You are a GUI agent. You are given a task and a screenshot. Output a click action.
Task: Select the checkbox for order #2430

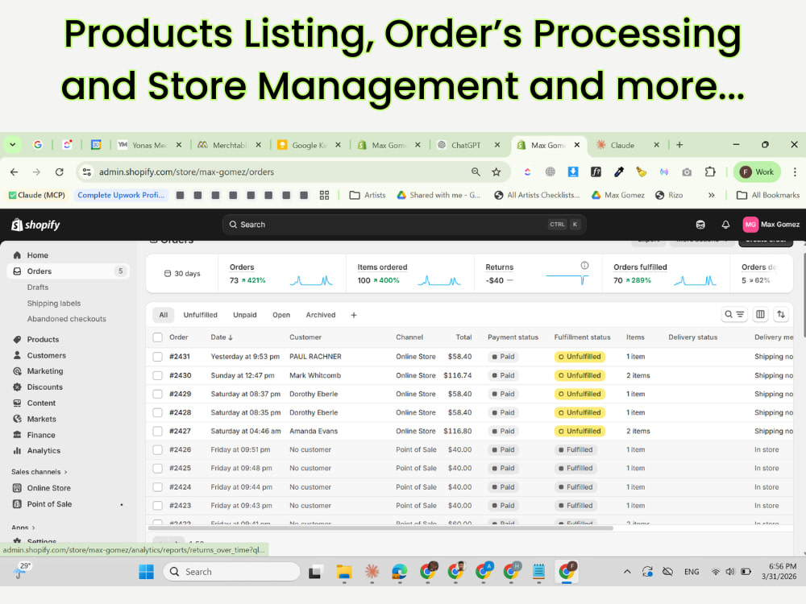point(157,375)
